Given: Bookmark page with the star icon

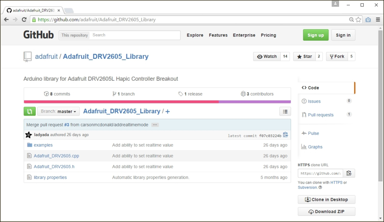Looking at the screenshot, I should coord(358,20).
